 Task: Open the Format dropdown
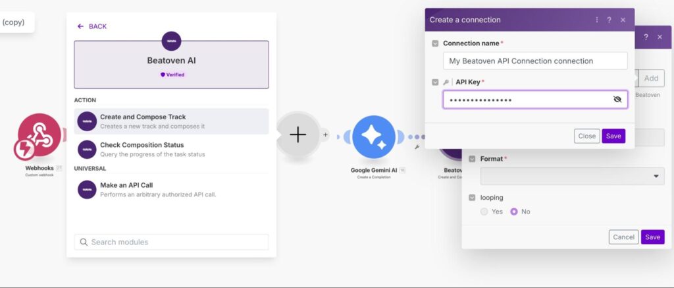[x=572, y=176]
